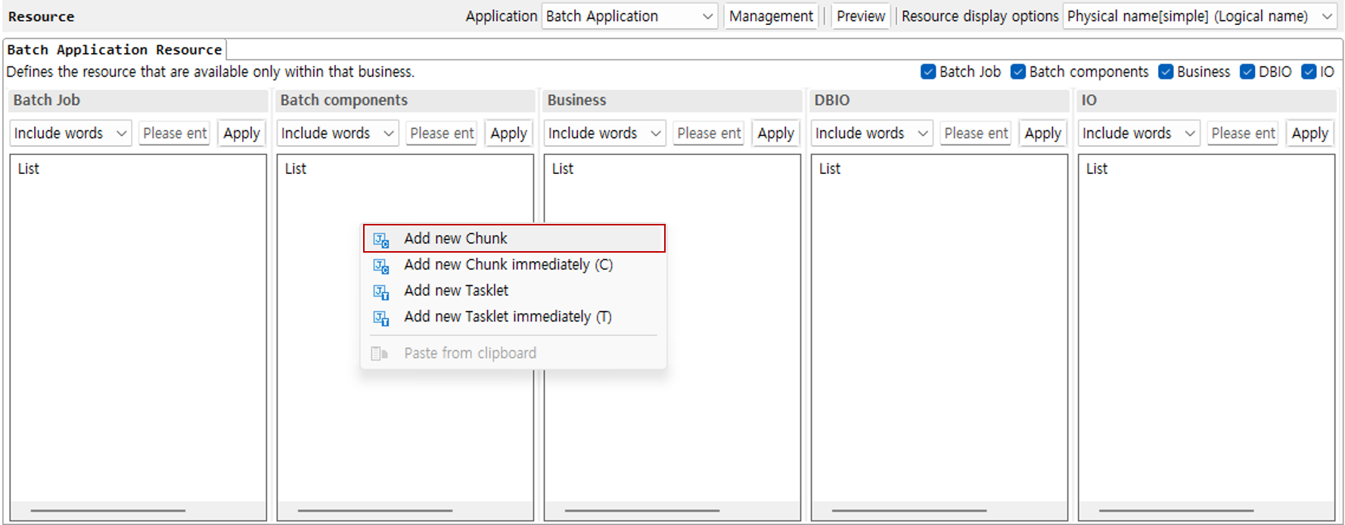
Task: Click the Paste from clipboard icon
Action: [x=380, y=353]
